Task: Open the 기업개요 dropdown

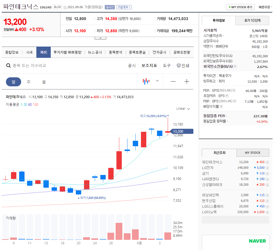Action: tap(124, 7)
